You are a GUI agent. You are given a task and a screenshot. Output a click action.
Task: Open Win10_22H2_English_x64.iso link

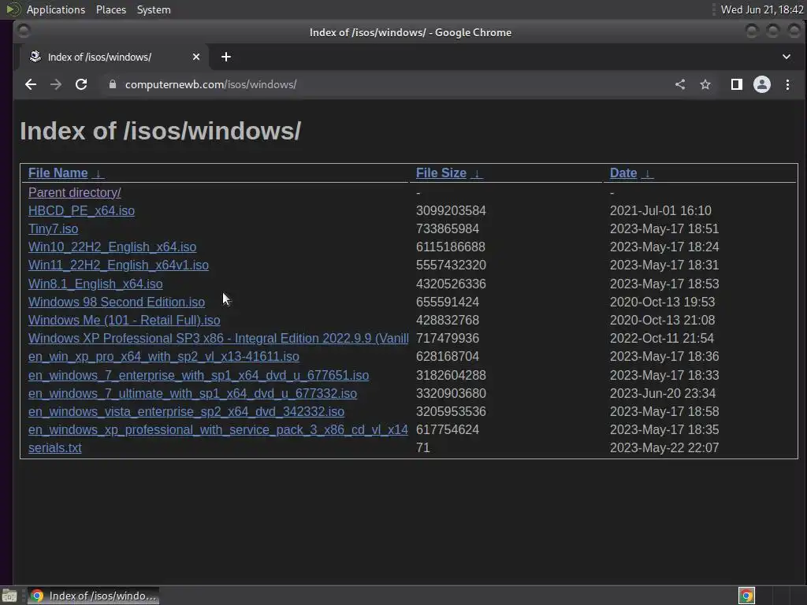112,247
